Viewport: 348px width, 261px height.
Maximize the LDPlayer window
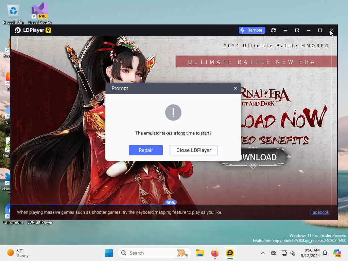point(320,30)
